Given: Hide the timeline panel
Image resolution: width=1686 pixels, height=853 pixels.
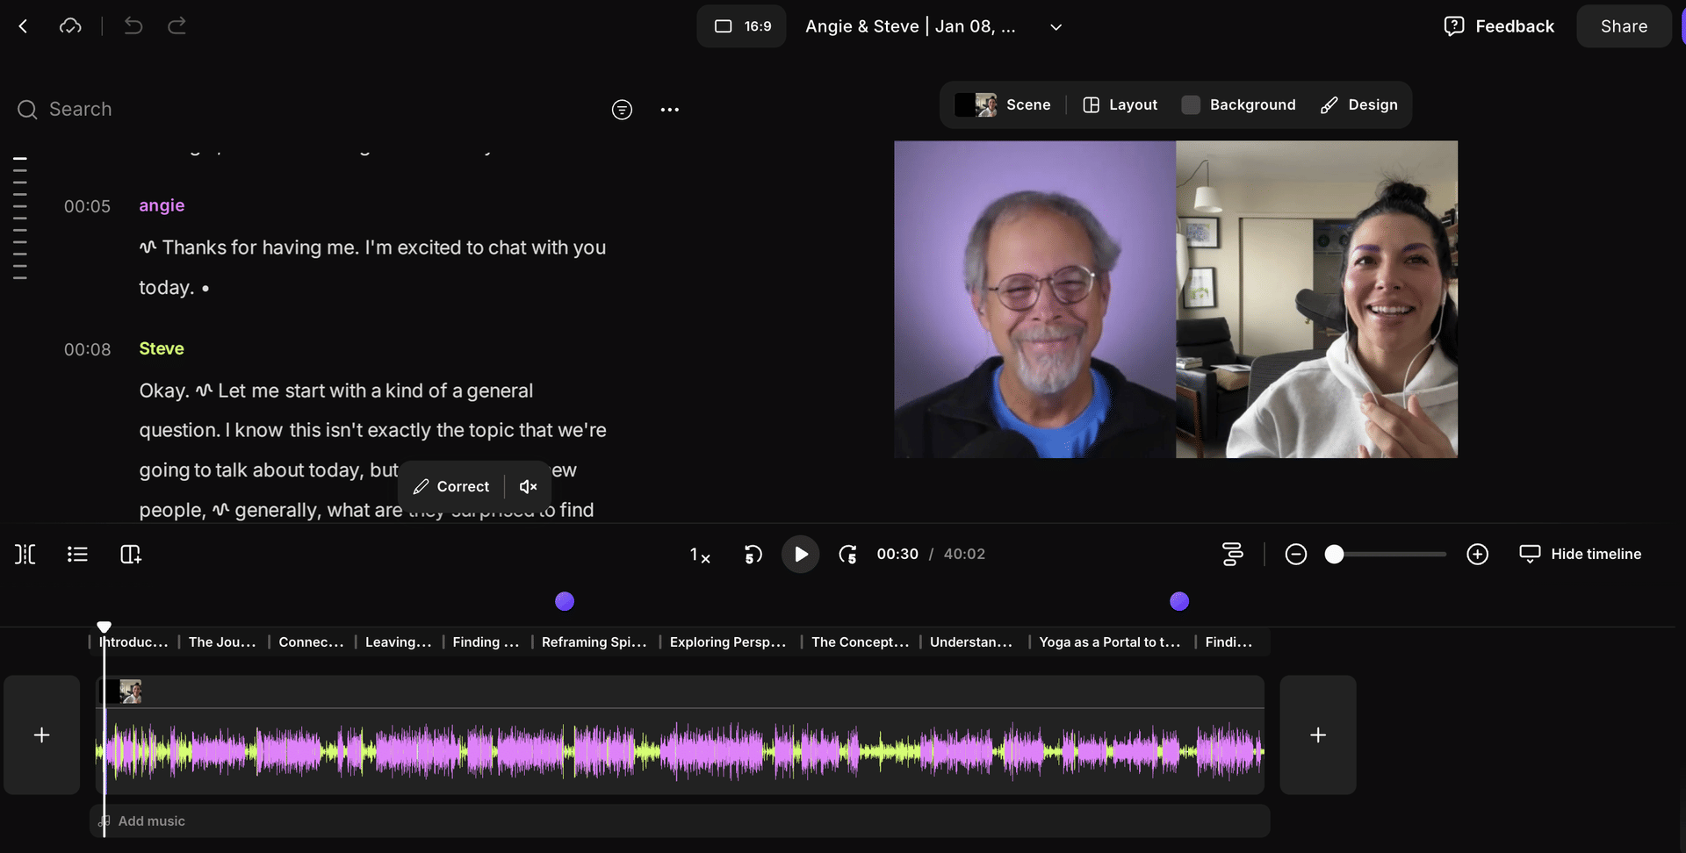Looking at the screenshot, I should pos(1580,554).
